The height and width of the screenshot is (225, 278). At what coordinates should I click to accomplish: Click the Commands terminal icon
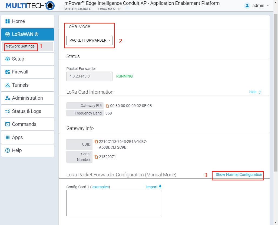point(8,124)
